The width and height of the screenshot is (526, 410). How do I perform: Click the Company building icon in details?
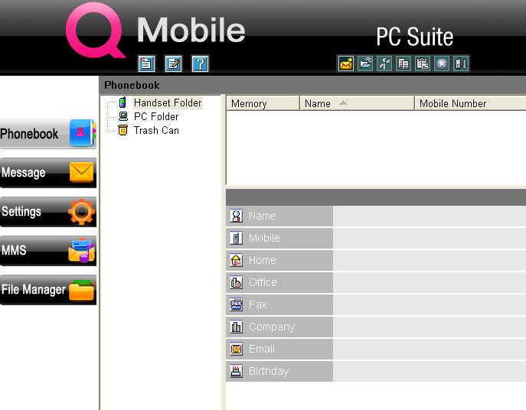pyautogui.click(x=236, y=327)
